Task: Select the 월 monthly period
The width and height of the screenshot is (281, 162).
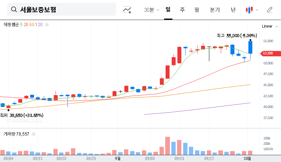Action: tap(196, 10)
